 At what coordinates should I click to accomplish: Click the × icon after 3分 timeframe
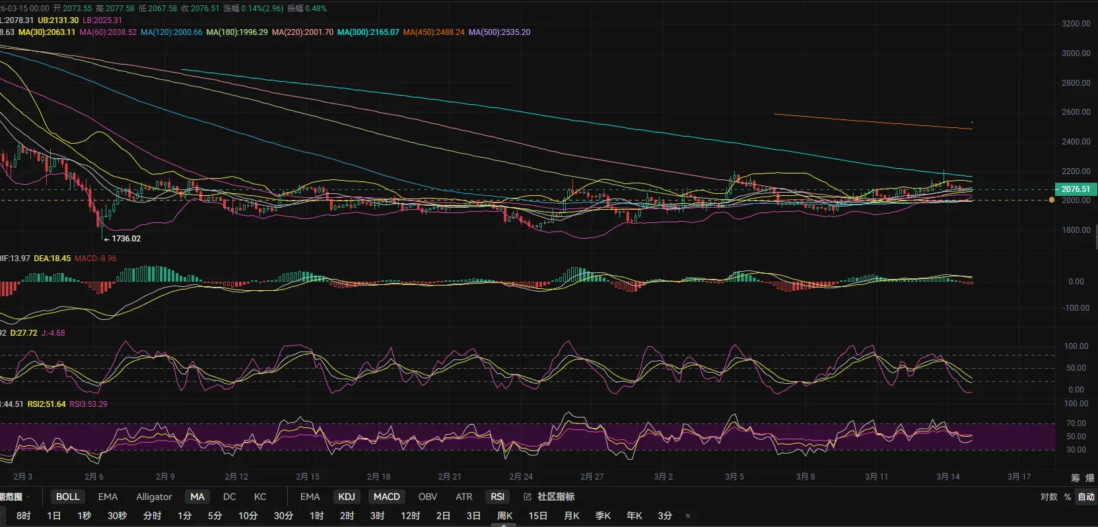[688, 516]
